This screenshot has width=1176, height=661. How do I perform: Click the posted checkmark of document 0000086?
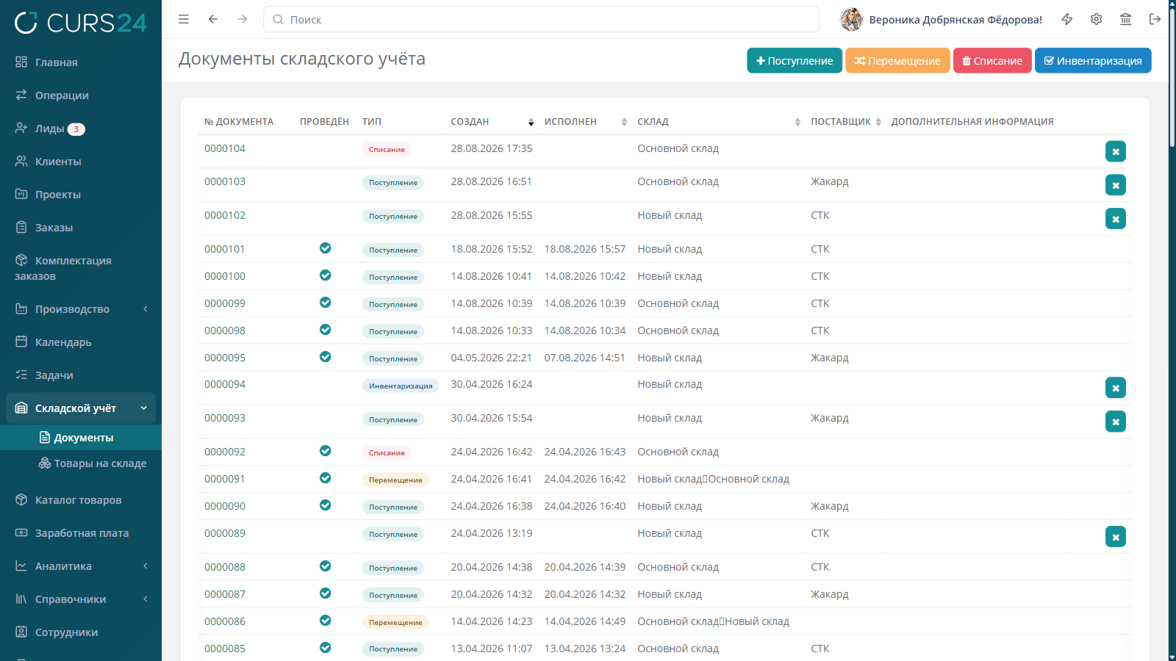pyautogui.click(x=325, y=621)
